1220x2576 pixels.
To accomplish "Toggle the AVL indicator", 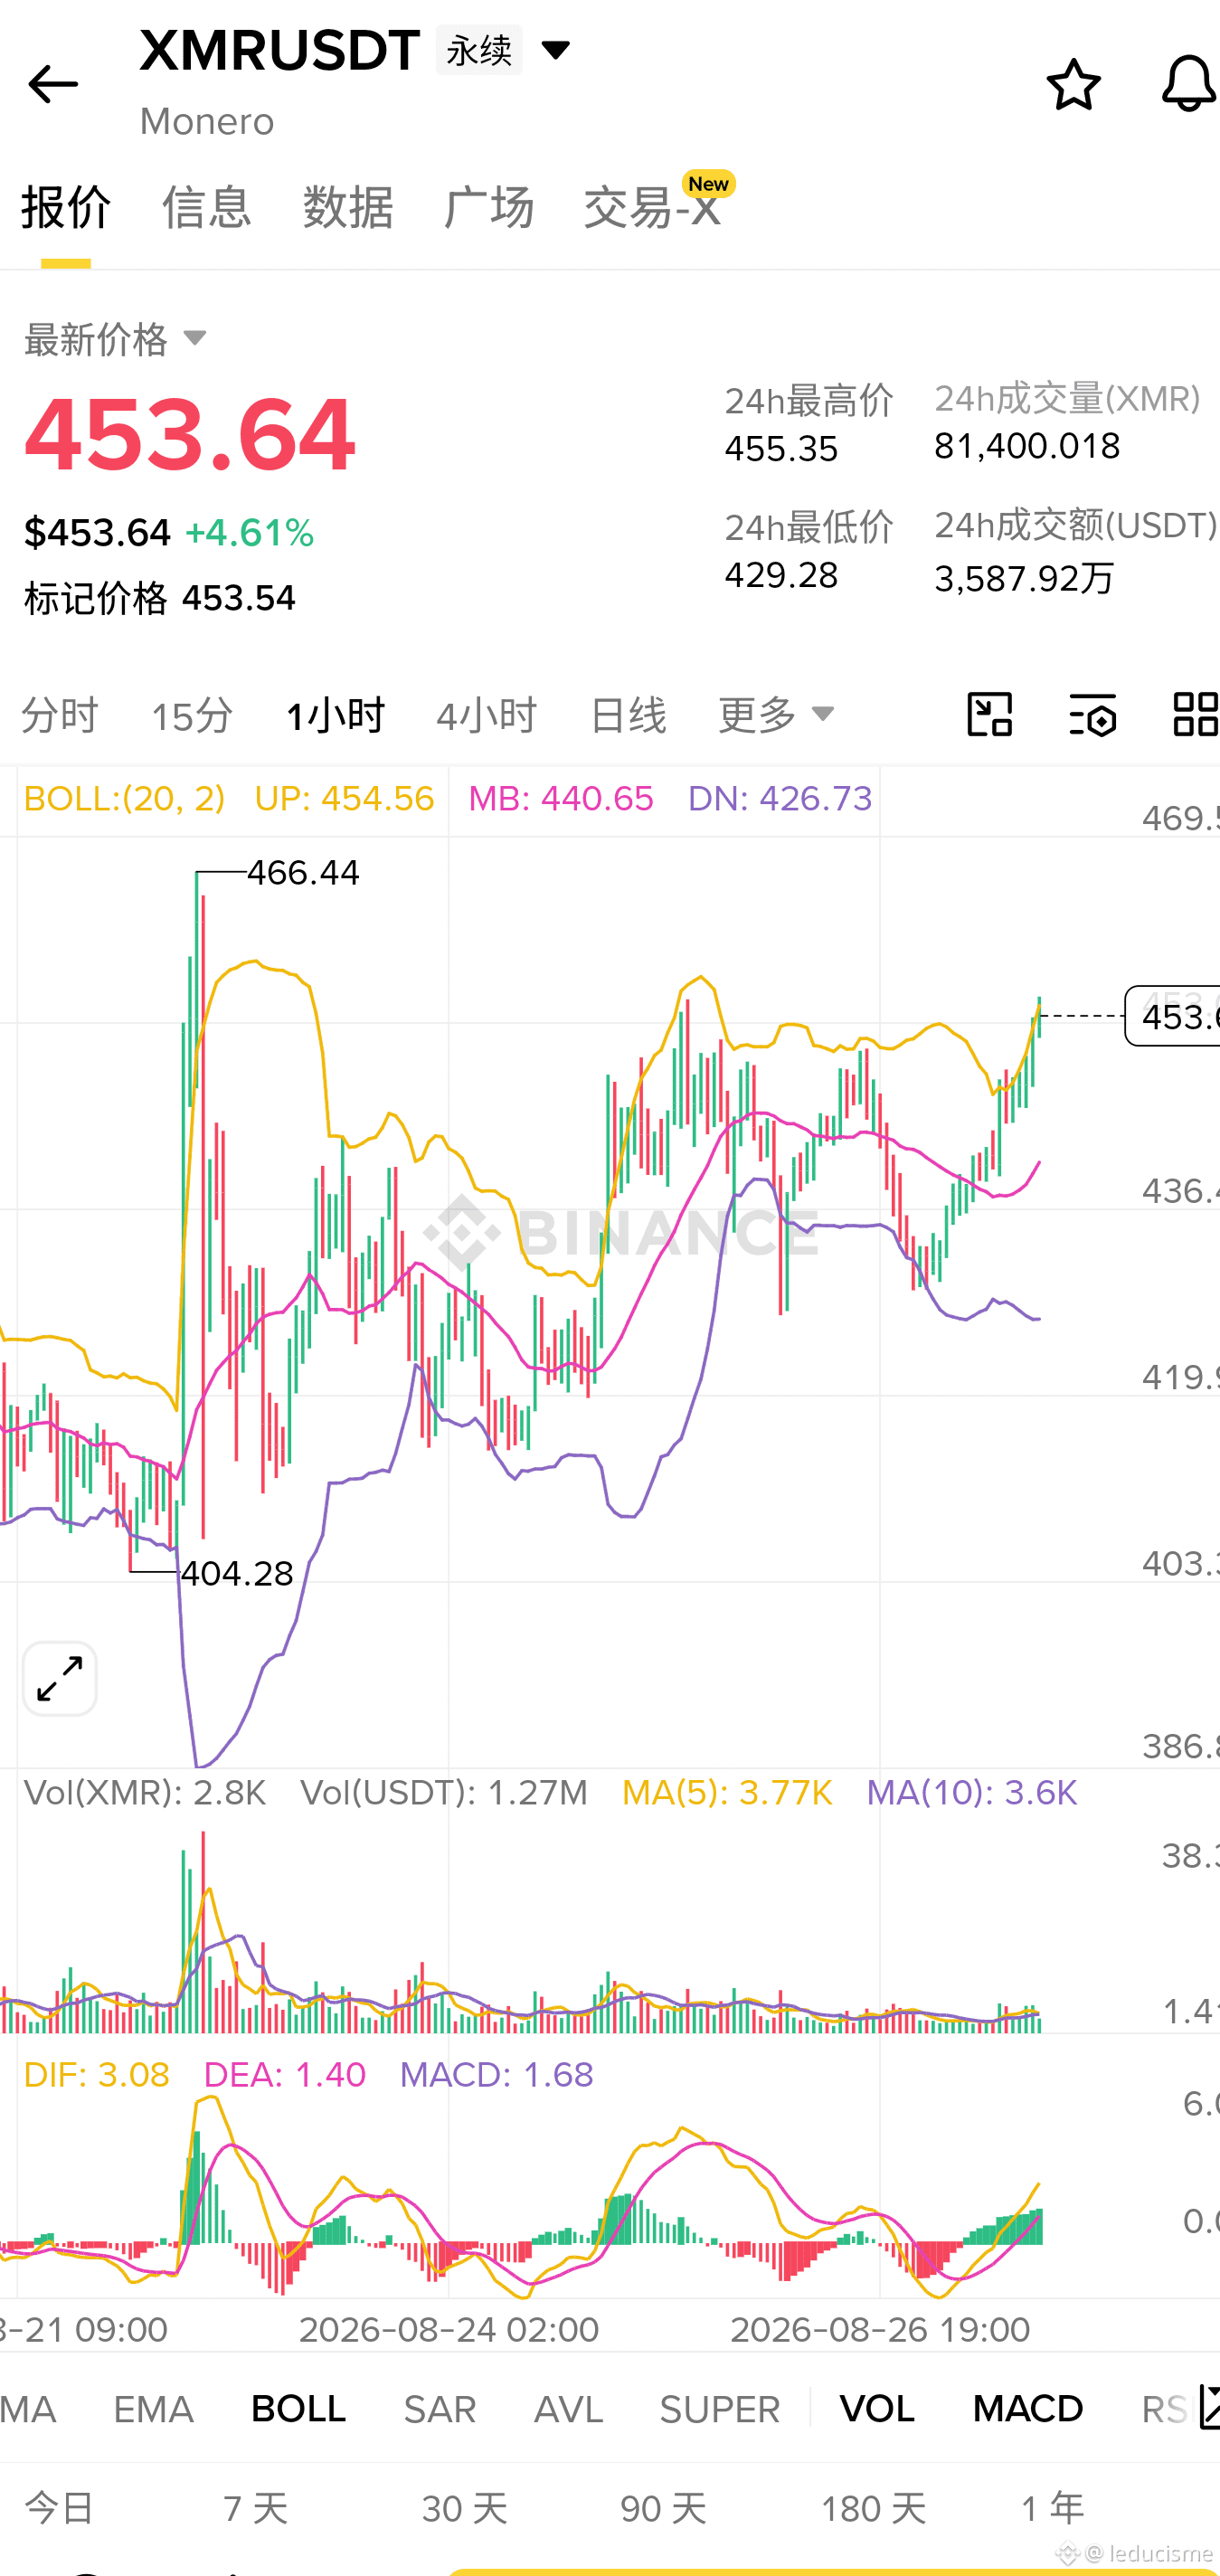I will [x=568, y=2409].
